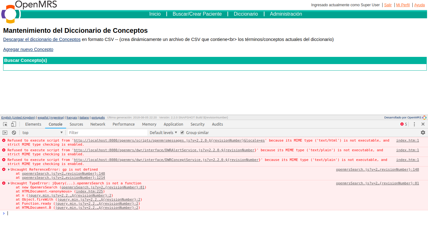Click the OpenMRS footer logo icon
Viewport: 428px width, 240px height.
[425, 117]
